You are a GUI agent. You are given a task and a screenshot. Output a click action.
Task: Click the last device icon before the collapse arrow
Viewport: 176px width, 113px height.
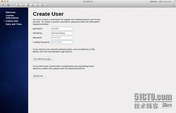pyautogui.click(x=42, y=5)
